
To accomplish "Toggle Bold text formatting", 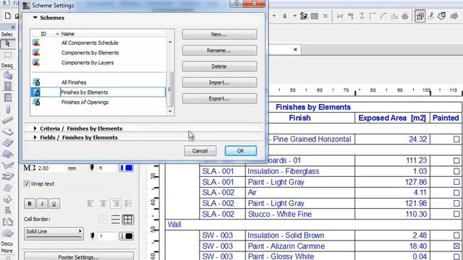I will [30, 204].
